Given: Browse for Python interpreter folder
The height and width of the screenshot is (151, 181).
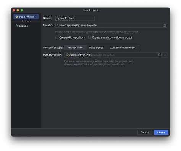Looking at the screenshot, I should tap(160, 55).
